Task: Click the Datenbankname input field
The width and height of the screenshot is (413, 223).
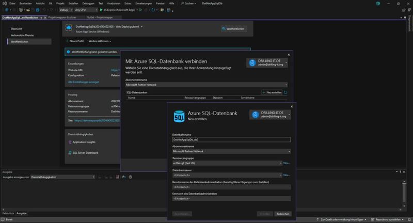Action: click(x=231, y=139)
